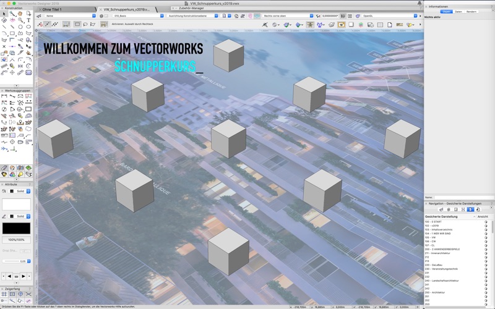The height and width of the screenshot is (309, 495).
Task: Click the white fill color swatch
Action: tap(17, 205)
